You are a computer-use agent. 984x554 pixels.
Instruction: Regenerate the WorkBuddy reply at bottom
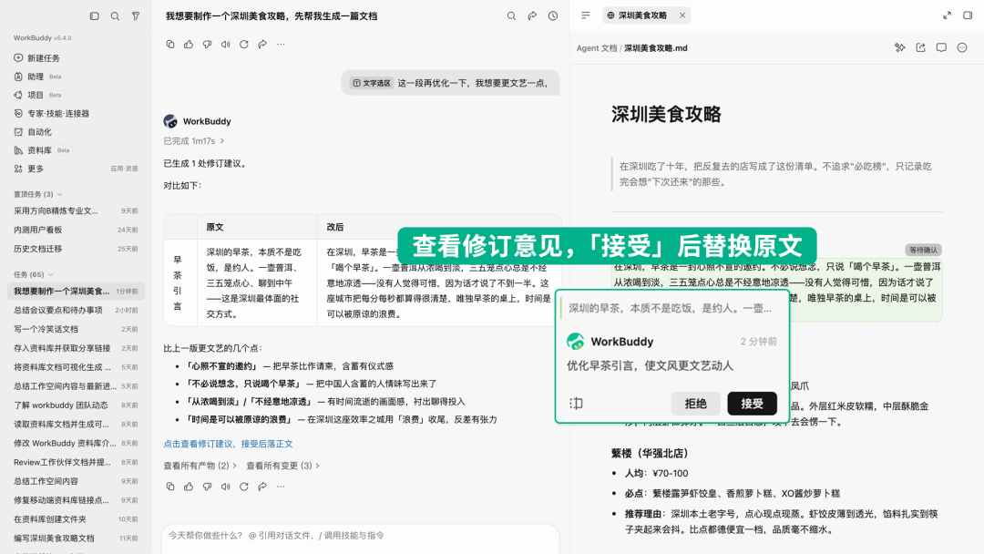tap(244, 487)
